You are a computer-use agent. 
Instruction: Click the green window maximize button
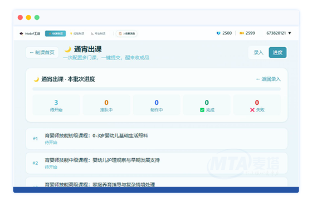point(37,17)
